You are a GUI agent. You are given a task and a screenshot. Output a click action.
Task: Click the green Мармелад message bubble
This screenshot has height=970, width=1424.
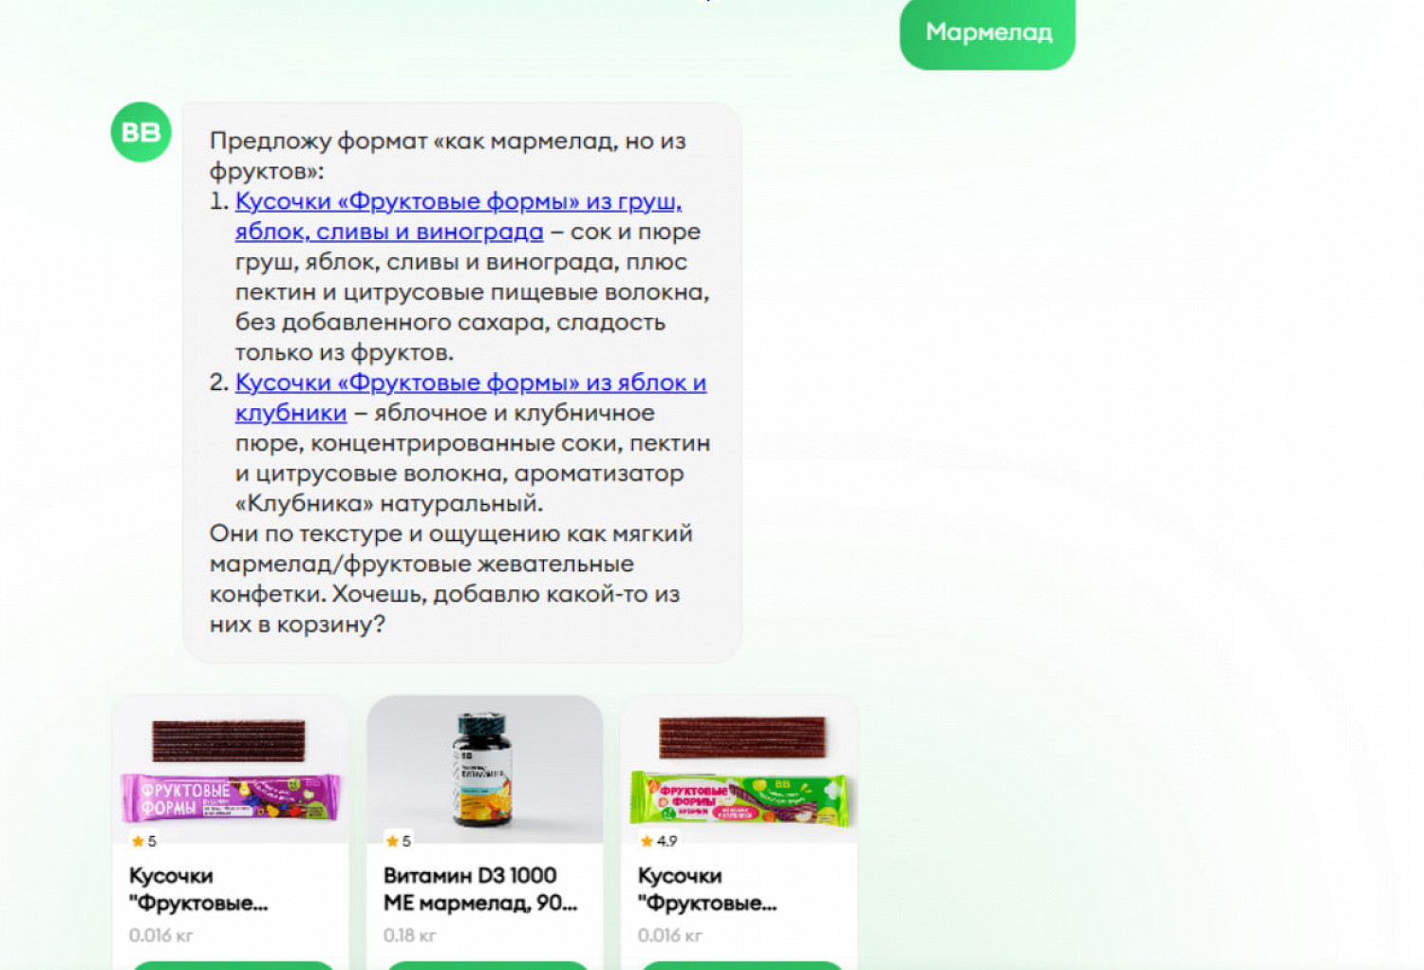click(987, 33)
